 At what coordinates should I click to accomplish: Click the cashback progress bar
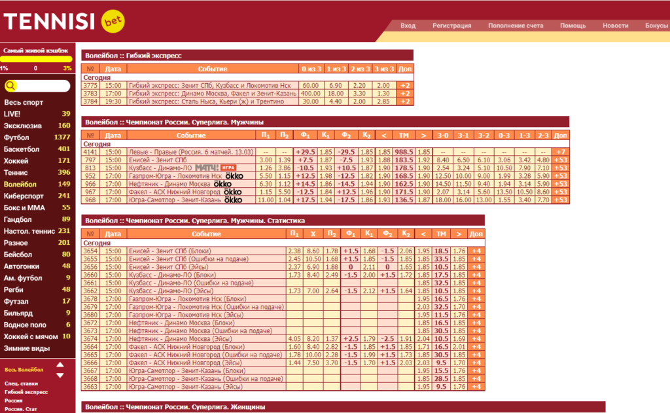pos(36,60)
